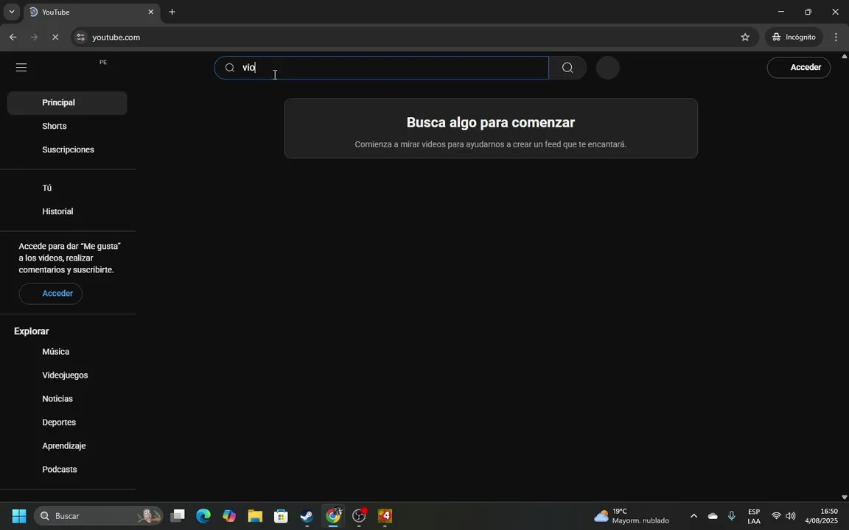Viewport: 849px width, 530px height.
Task: Click the page scrollbar up arrow
Action: click(844, 56)
